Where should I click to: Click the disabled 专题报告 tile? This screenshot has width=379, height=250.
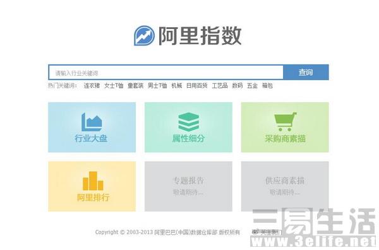click(x=188, y=186)
